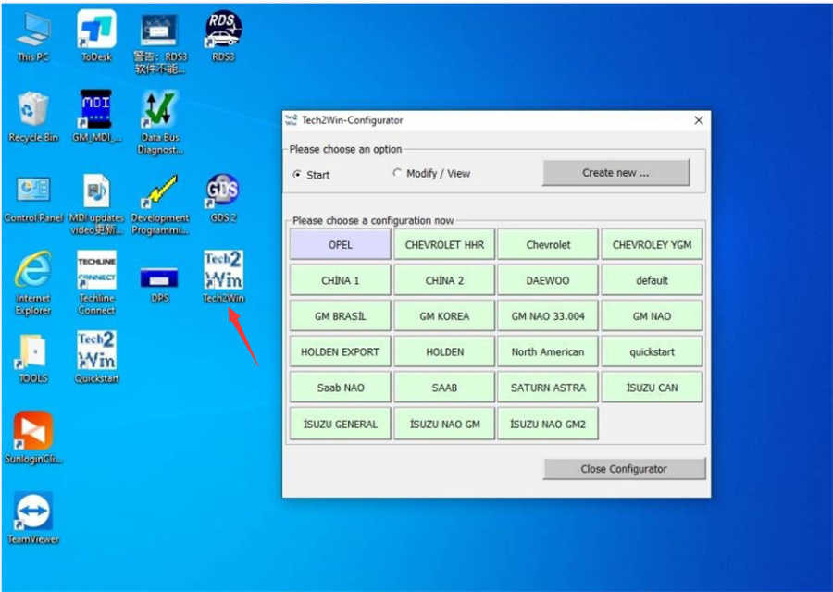Launch the Tech2Win application icon

[222, 271]
